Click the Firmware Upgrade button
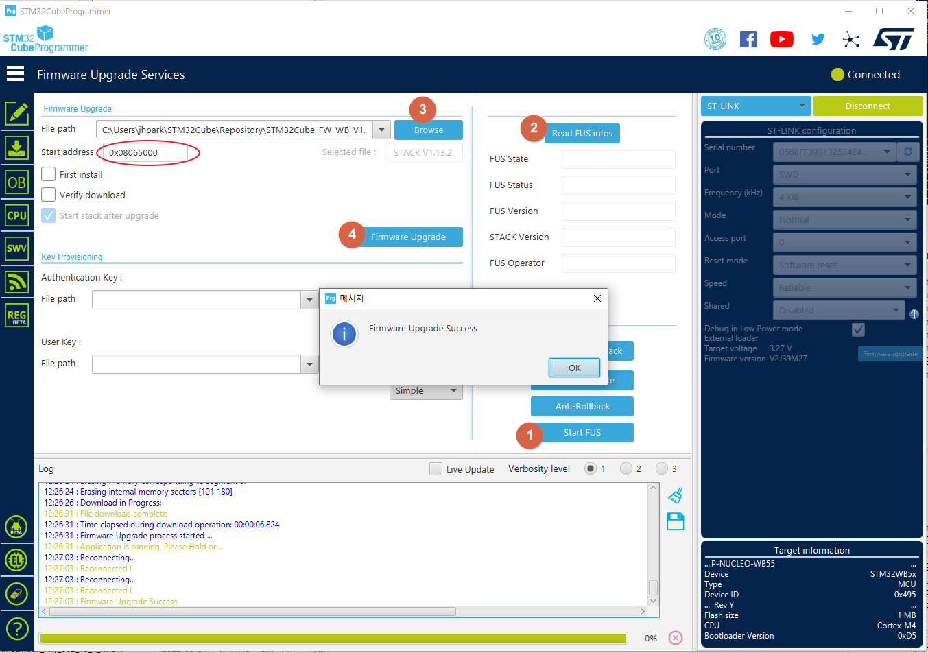The width and height of the screenshot is (928, 653). [408, 237]
